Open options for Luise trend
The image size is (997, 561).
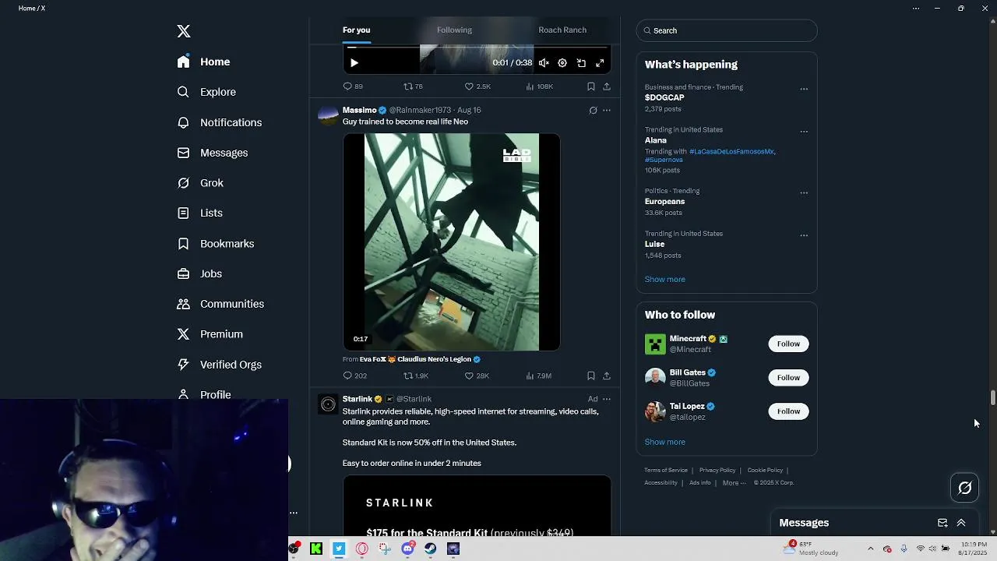[804, 235]
